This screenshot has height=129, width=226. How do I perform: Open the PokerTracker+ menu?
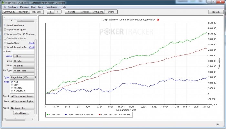[x=52, y=7]
